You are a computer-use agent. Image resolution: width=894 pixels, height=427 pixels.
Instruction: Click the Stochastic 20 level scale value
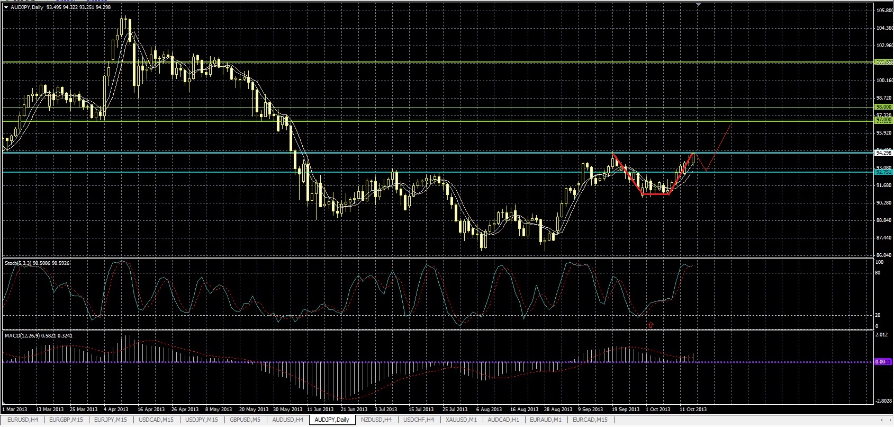point(879,315)
